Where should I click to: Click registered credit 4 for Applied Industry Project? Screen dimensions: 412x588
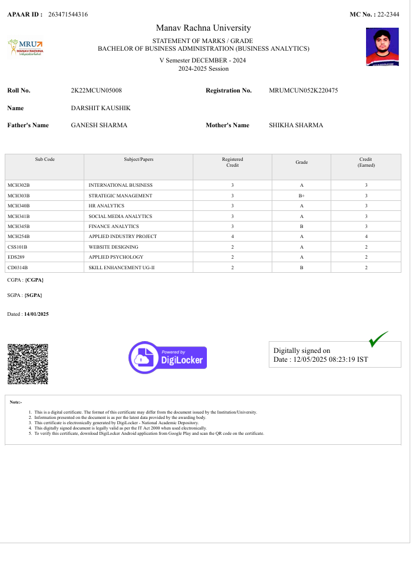(232, 237)
